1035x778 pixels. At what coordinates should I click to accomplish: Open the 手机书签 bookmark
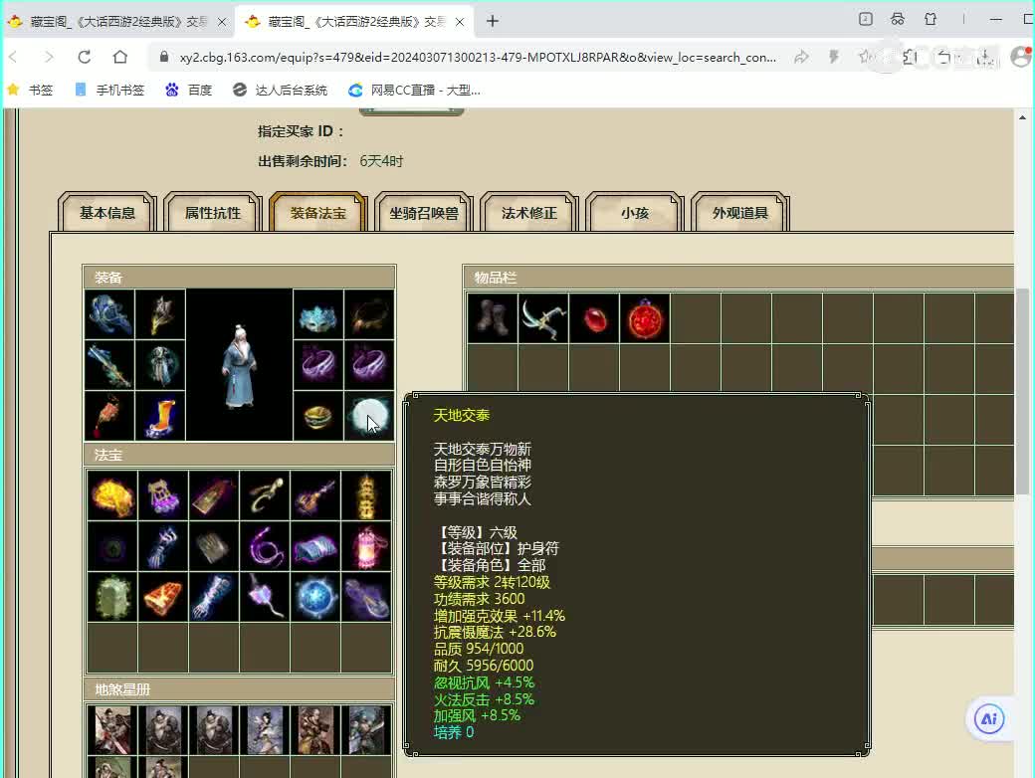click(109, 90)
